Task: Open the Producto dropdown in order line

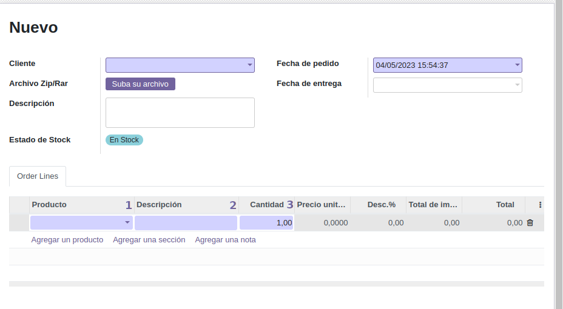Action: (x=127, y=223)
